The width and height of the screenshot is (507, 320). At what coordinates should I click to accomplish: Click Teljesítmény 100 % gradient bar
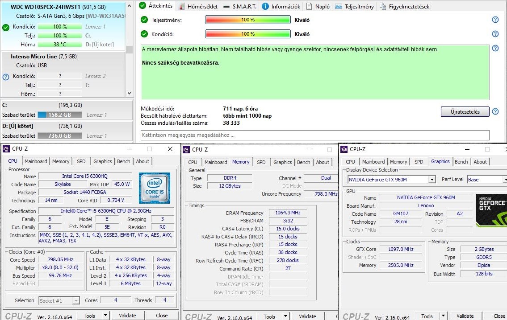247,20
